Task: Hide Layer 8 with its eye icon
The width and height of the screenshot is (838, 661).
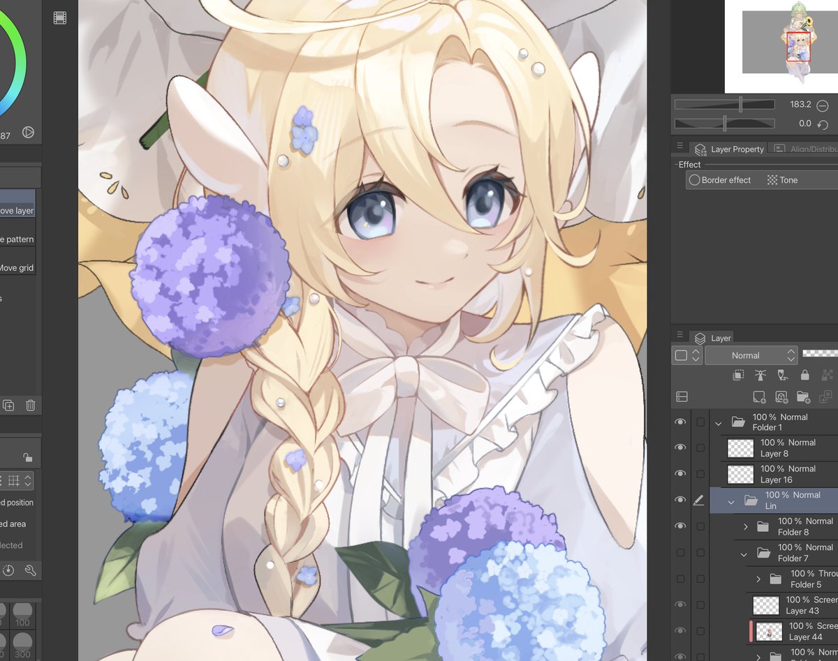Action: pos(681,448)
